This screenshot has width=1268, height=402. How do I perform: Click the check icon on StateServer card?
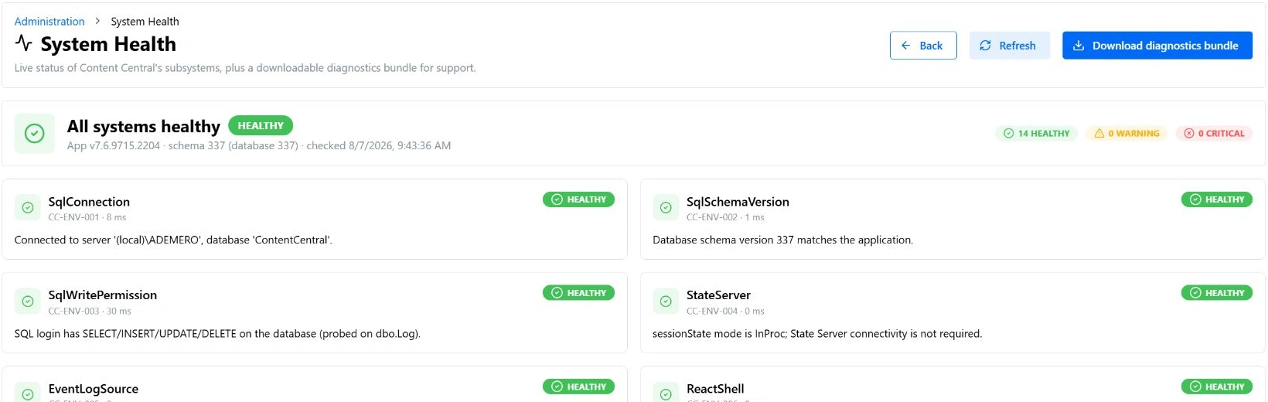[666, 301]
